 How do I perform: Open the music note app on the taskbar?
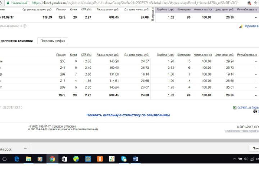coord(112,159)
